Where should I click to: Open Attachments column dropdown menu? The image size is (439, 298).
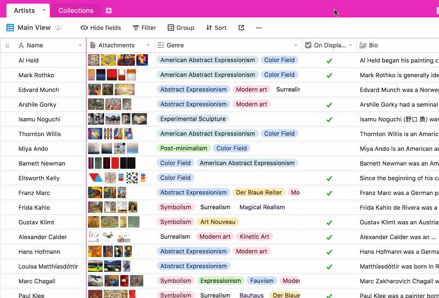[x=148, y=45]
